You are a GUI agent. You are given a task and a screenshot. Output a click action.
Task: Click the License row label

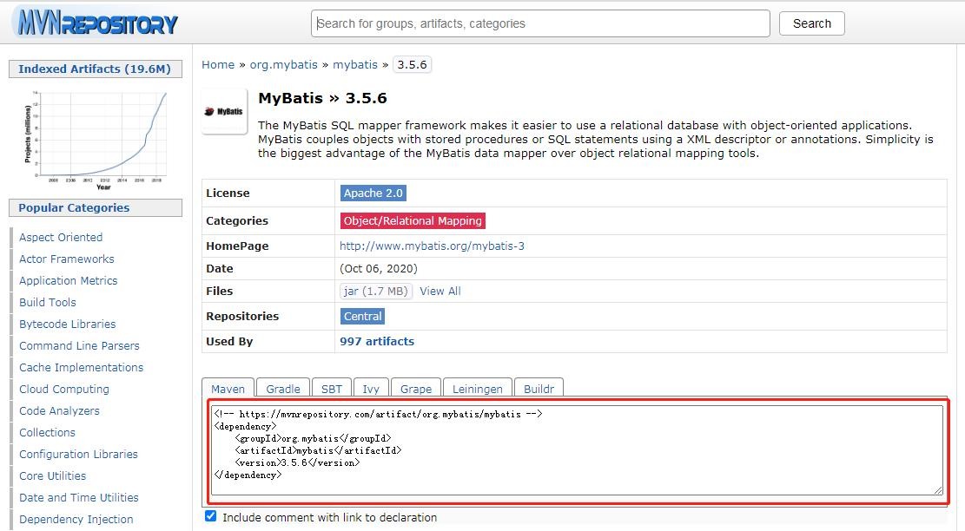pyautogui.click(x=228, y=193)
